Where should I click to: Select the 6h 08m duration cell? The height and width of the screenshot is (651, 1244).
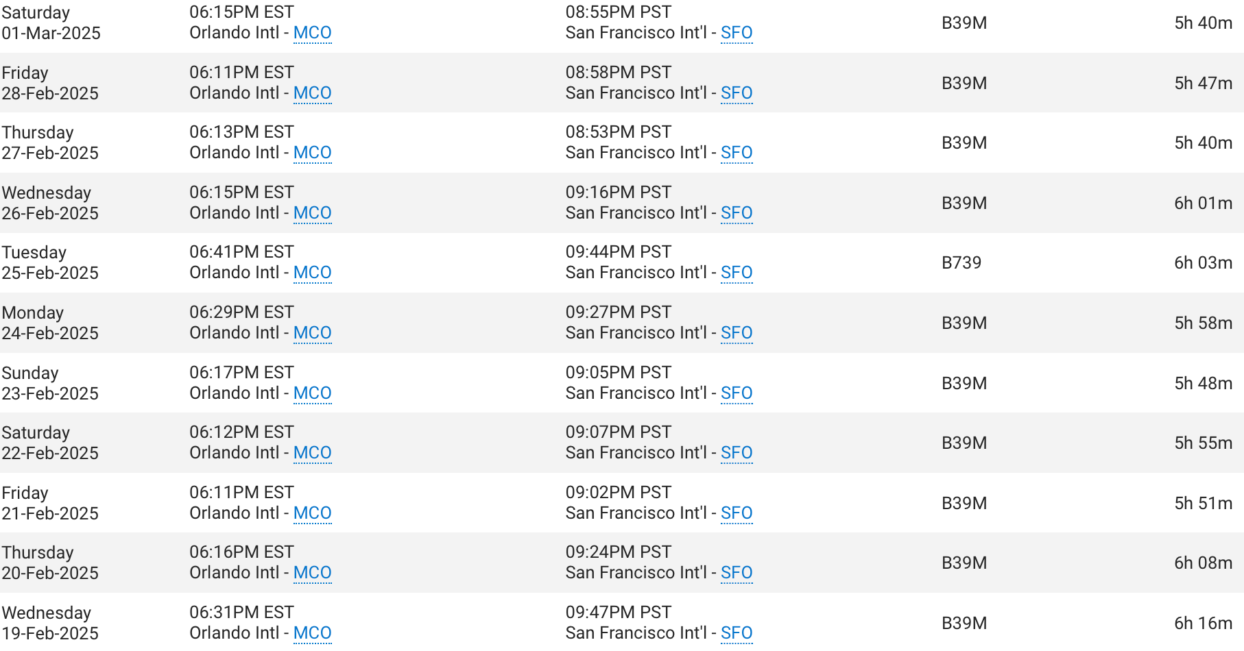pos(1202,563)
